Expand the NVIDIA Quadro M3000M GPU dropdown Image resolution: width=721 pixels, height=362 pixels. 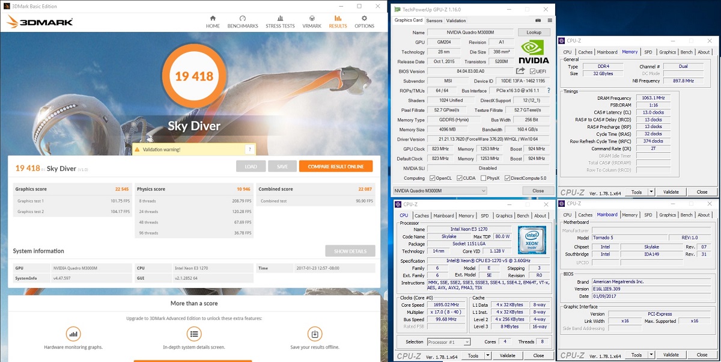coord(484,191)
